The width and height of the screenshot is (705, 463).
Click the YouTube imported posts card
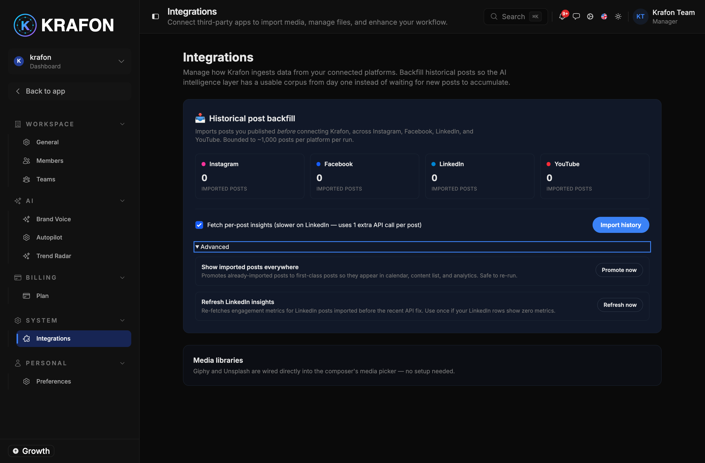coord(595,176)
